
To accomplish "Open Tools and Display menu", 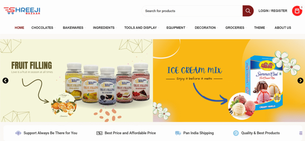I will pos(142,28).
